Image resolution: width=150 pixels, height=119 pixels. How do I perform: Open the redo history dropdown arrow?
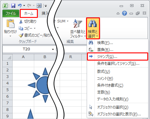tap(34, 6)
